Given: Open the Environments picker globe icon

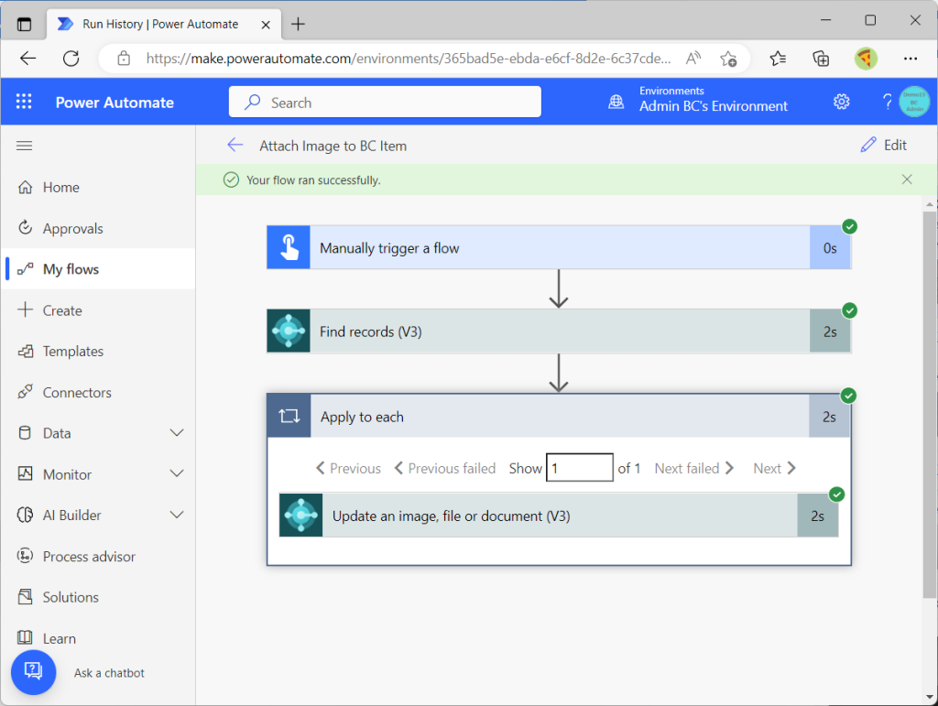Looking at the screenshot, I should 616,102.
